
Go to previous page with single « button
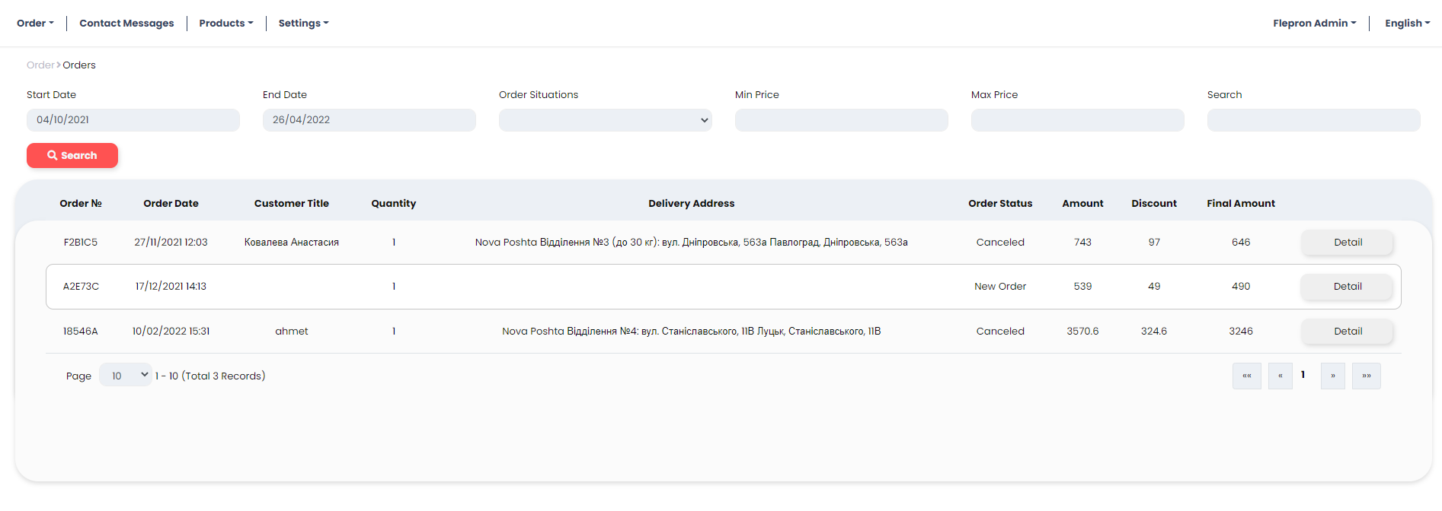1281,376
